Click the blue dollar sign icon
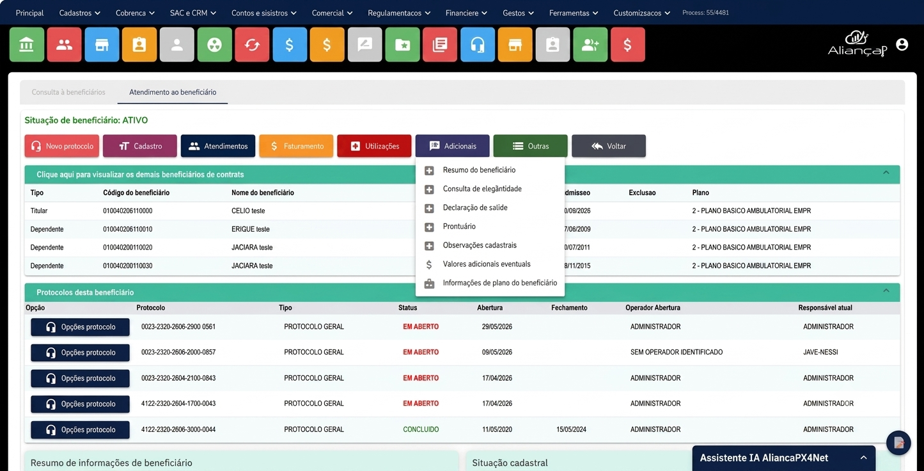924x471 pixels. pos(290,45)
